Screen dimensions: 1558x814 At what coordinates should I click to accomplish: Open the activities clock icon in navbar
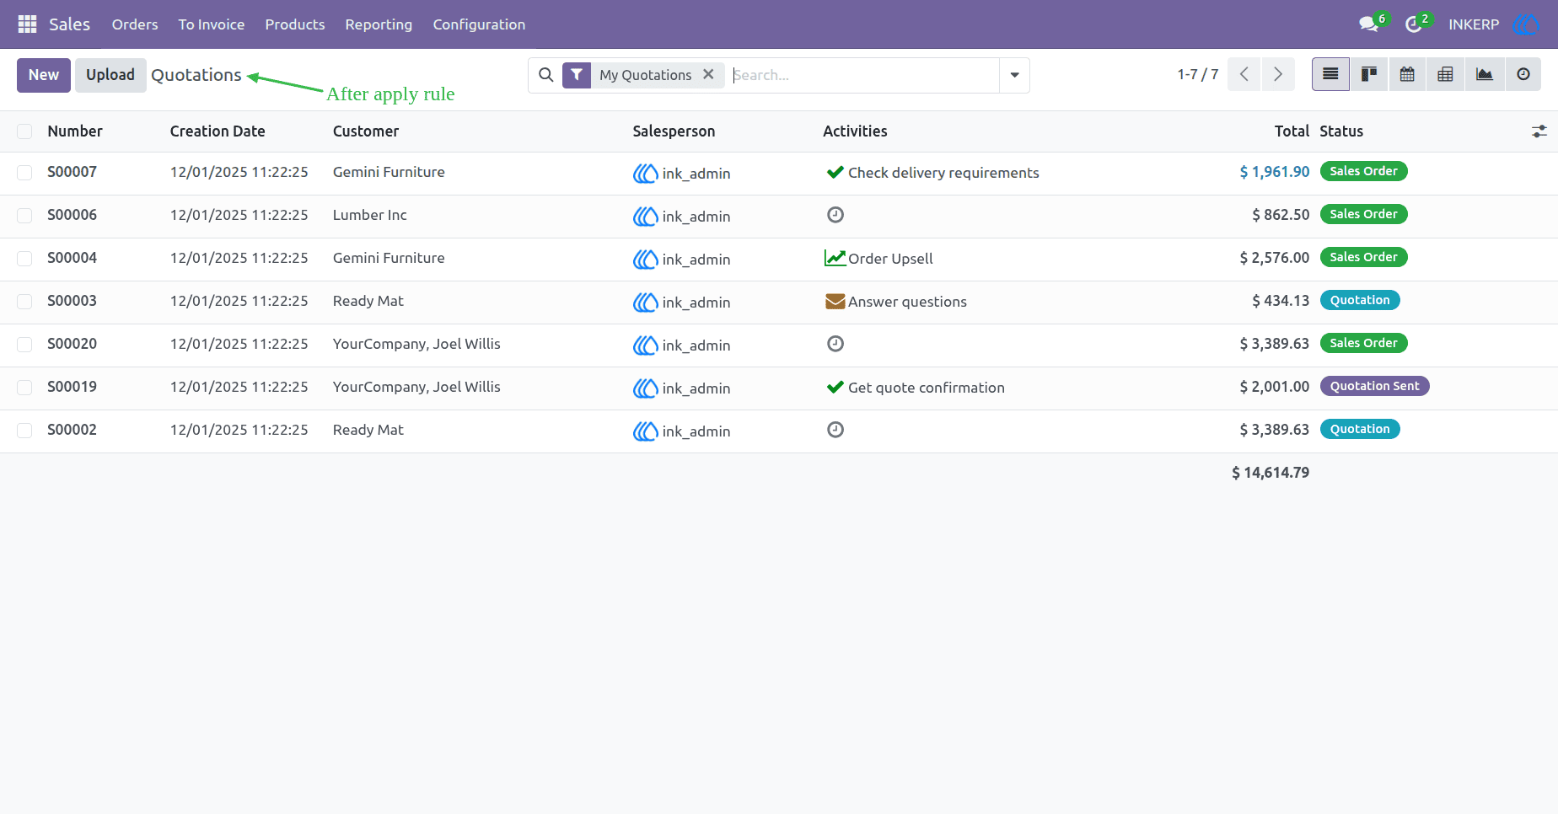click(1414, 24)
